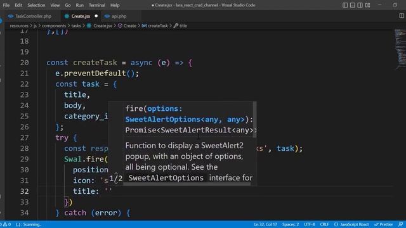
Task: Open the Selection menu
Action: coord(36,5)
